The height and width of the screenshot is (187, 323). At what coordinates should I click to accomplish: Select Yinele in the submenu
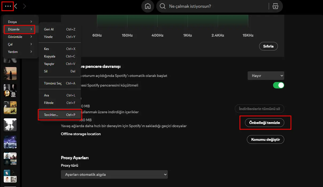(x=60, y=37)
